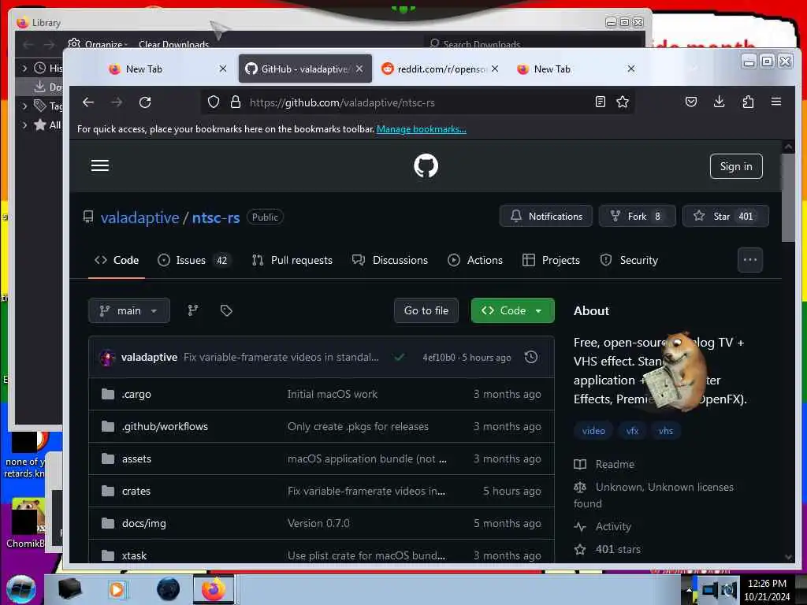The width and height of the screenshot is (807, 605).
Task: Focus the URL address bar
Action: (x=417, y=102)
